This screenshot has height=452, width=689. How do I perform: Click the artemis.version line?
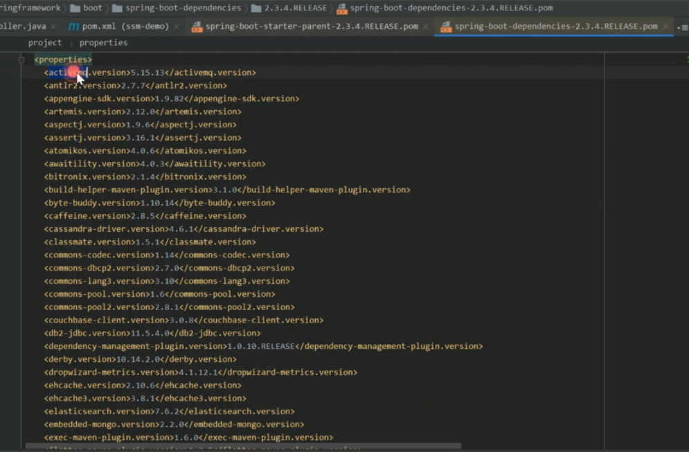pos(143,111)
